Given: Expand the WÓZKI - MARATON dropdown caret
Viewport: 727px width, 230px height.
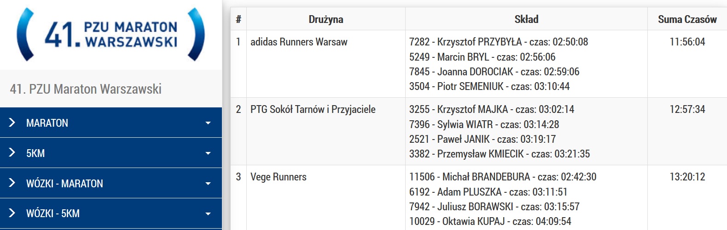Looking at the screenshot, I should pos(208,184).
